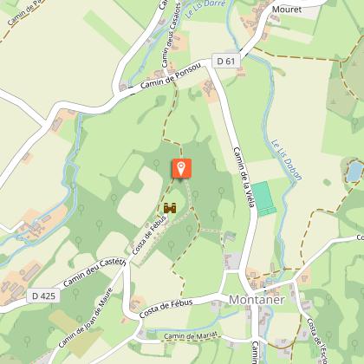
Task: Click the lower Costa de Fébus road label
Action: [x=166, y=309]
